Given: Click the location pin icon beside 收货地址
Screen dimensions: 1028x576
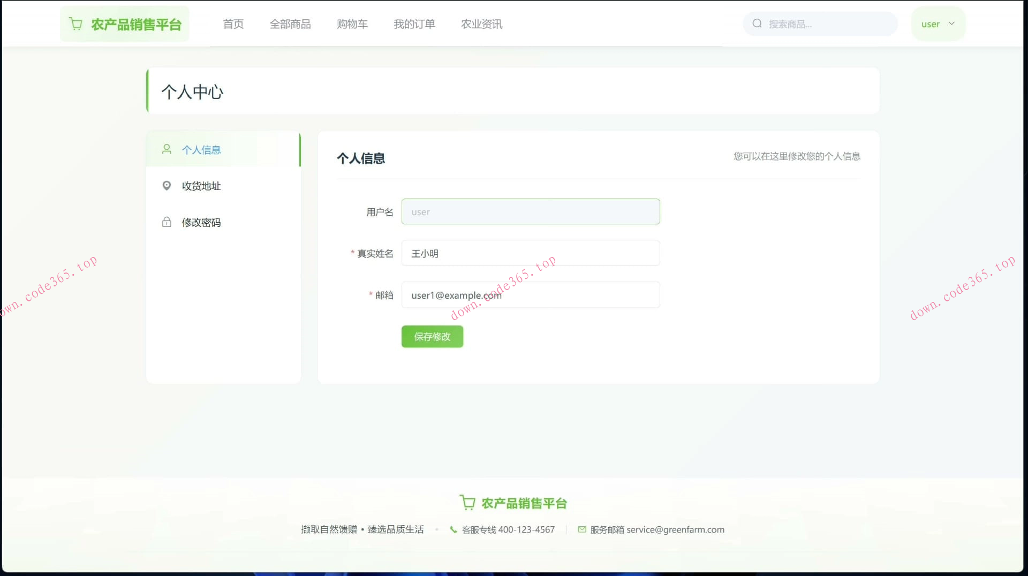Looking at the screenshot, I should 167,186.
